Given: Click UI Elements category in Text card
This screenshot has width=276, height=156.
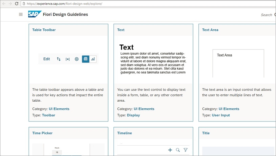Looking at the screenshot, I should 144,109.
